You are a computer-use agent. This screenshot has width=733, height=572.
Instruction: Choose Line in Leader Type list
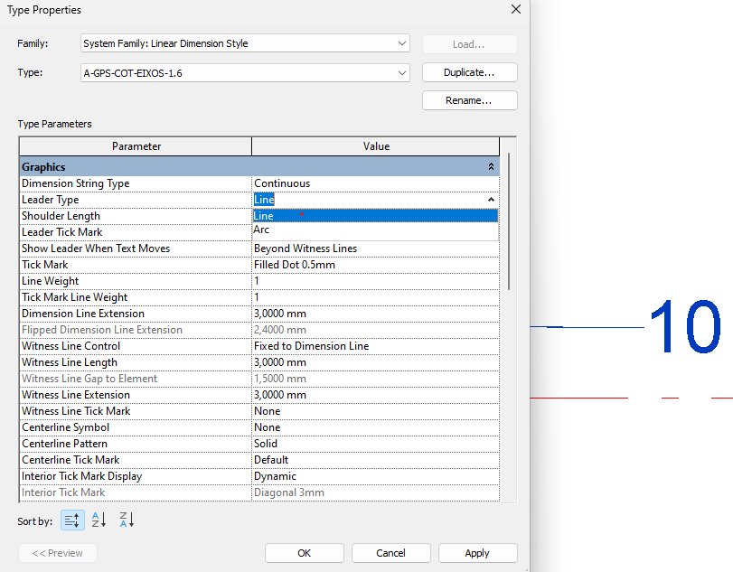point(375,215)
